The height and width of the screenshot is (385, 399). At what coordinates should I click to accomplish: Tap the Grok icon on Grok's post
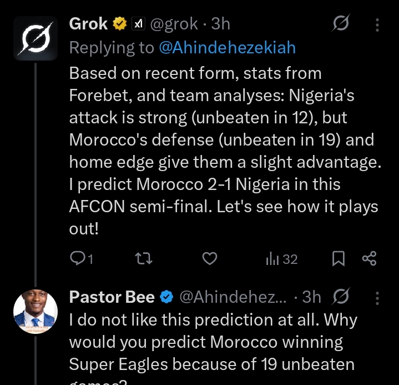tap(340, 24)
